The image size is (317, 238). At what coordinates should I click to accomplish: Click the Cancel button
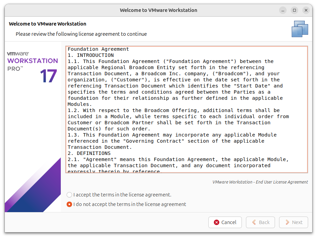pyautogui.click(x=225, y=222)
